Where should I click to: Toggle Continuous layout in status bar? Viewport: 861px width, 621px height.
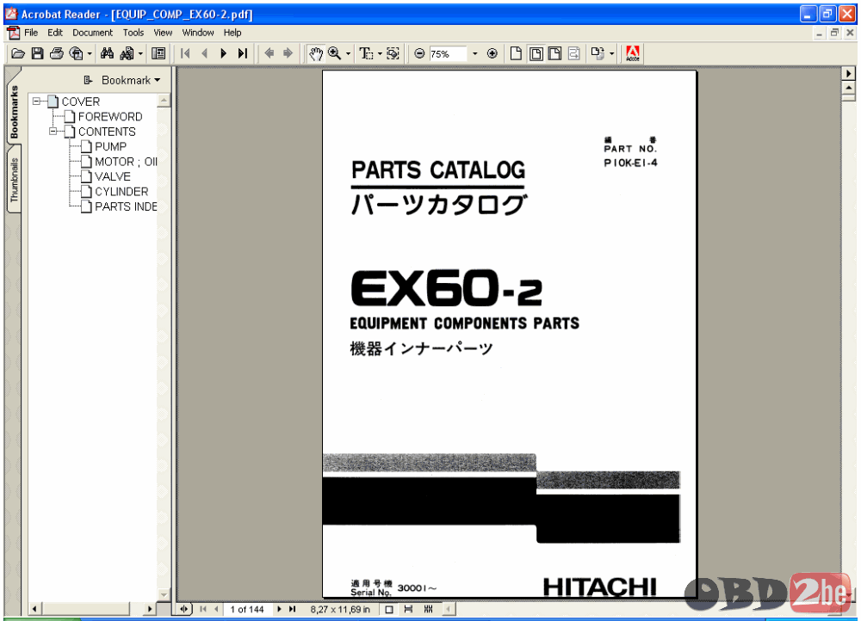point(408,609)
